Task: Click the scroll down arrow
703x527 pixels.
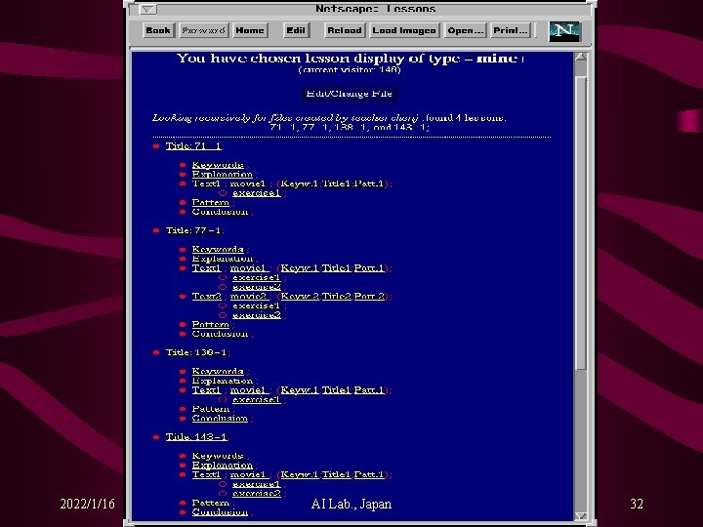Action: 581,516
